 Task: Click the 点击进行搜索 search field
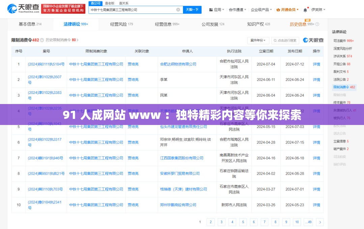(x=285, y=40)
